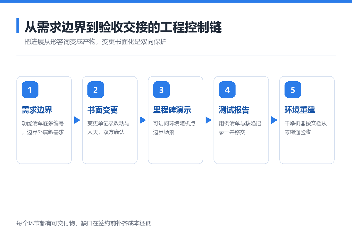
Task: Select text 干净机器按文档从零跑通验收
Action: (x=306, y=128)
